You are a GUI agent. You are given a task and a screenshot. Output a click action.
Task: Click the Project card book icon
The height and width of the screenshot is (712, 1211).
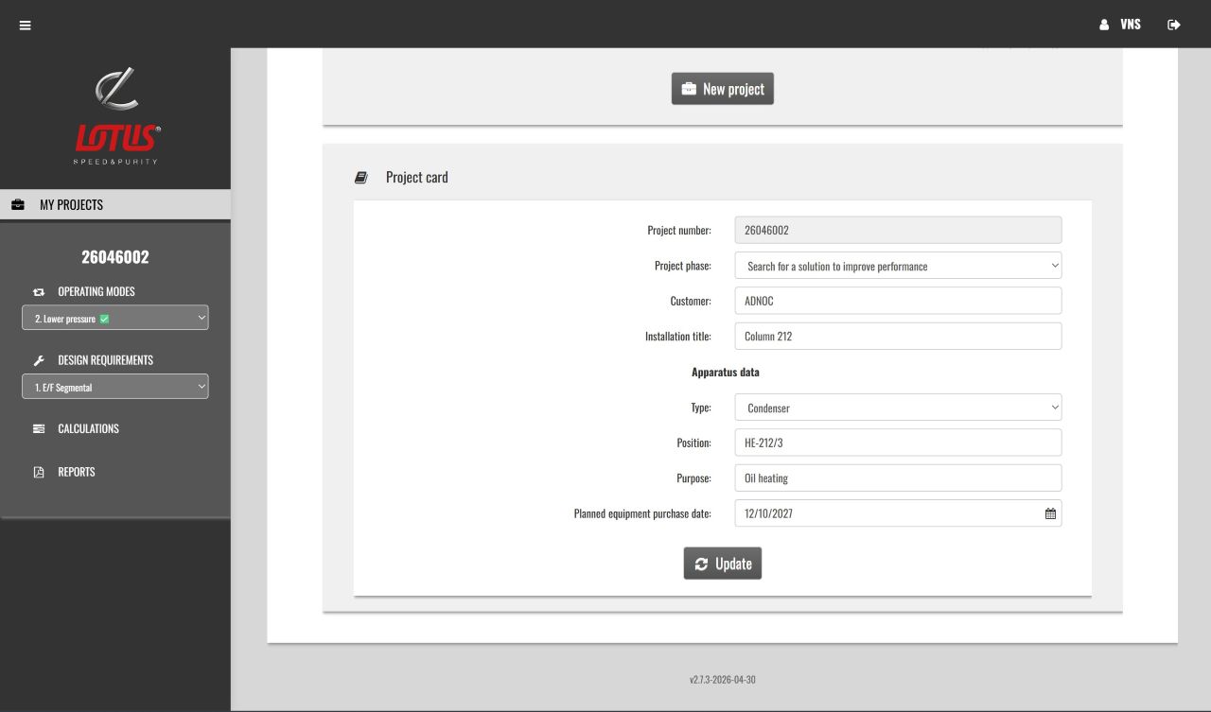[360, 177]
